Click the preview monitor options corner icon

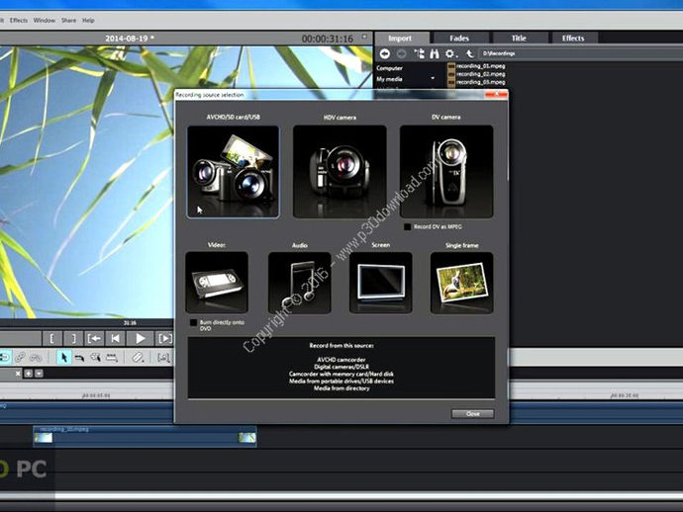click(x=364, y=37)
